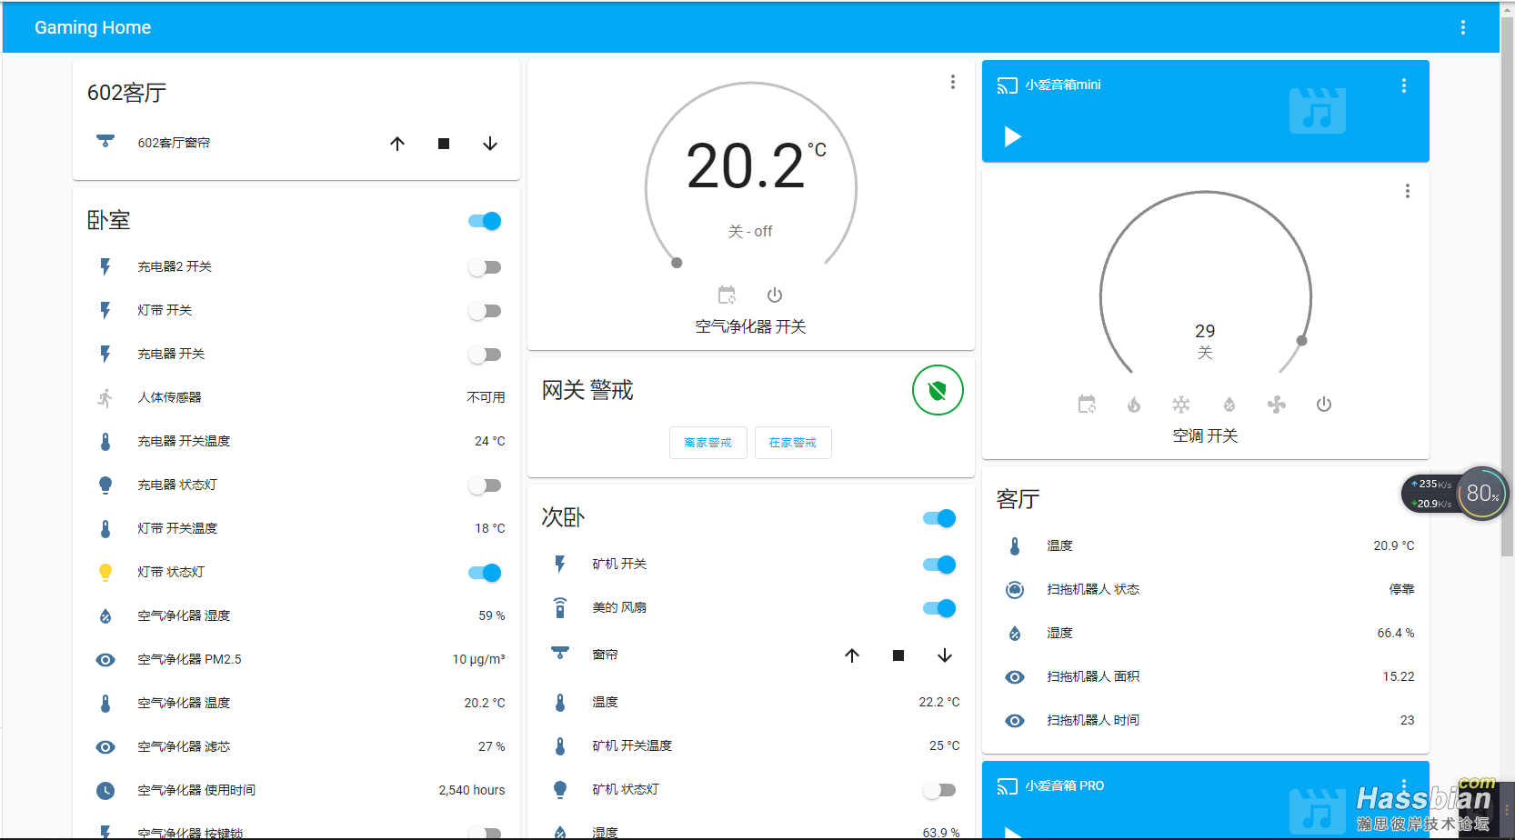Click the Gaming Home title
This screenshot has width=1515, height=840.
(x=93, y=27)
